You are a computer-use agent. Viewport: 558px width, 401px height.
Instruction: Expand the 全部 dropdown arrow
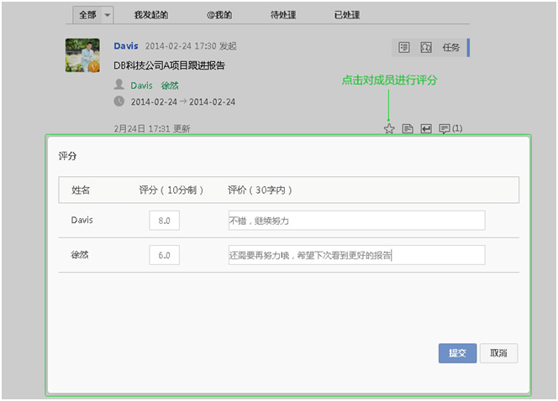coord(107,15)
